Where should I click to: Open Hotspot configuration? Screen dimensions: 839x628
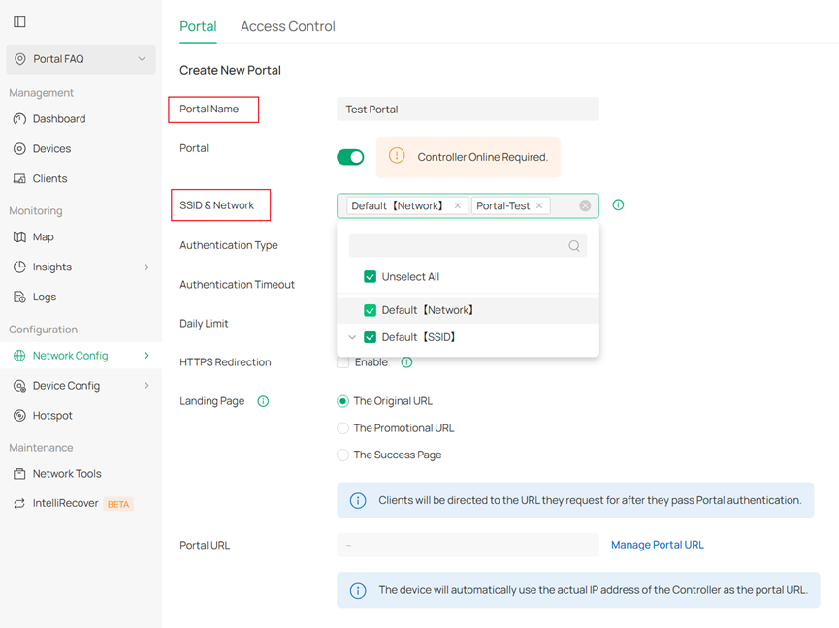pyautogui.click(x=52, y=416)
